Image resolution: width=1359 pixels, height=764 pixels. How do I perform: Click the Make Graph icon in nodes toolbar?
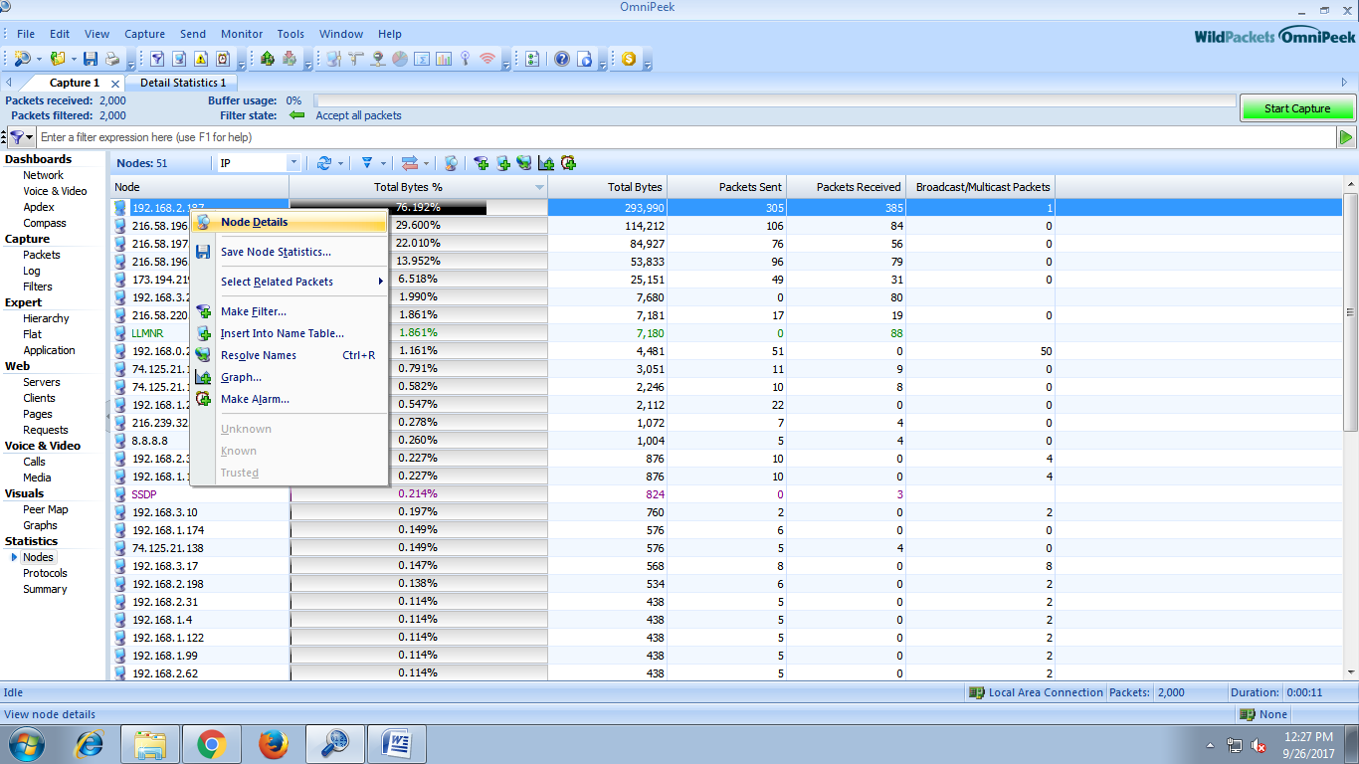coord(546,163)
